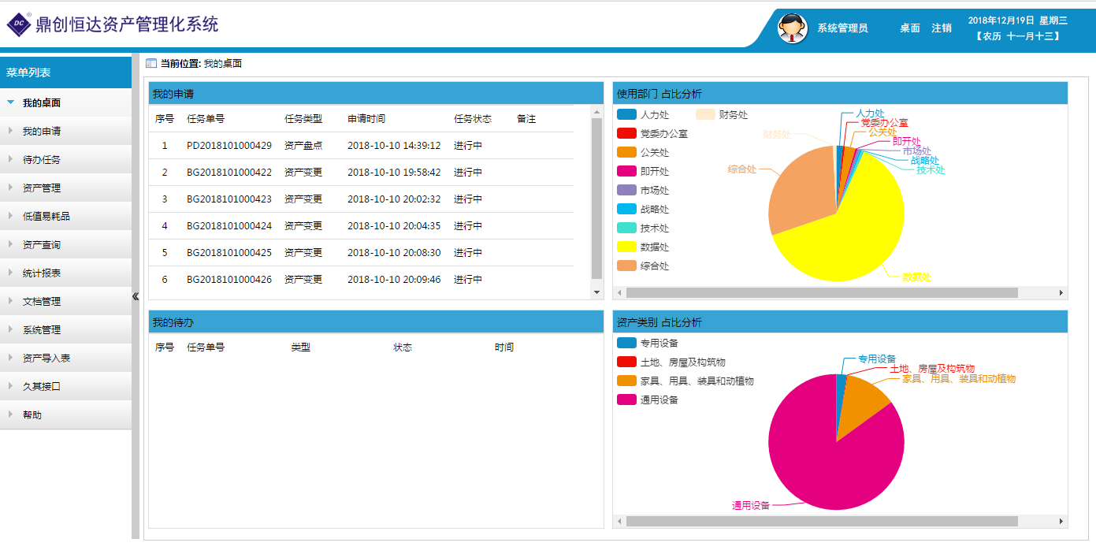Click the 桌面 link in header

click(x=910, y=28)
